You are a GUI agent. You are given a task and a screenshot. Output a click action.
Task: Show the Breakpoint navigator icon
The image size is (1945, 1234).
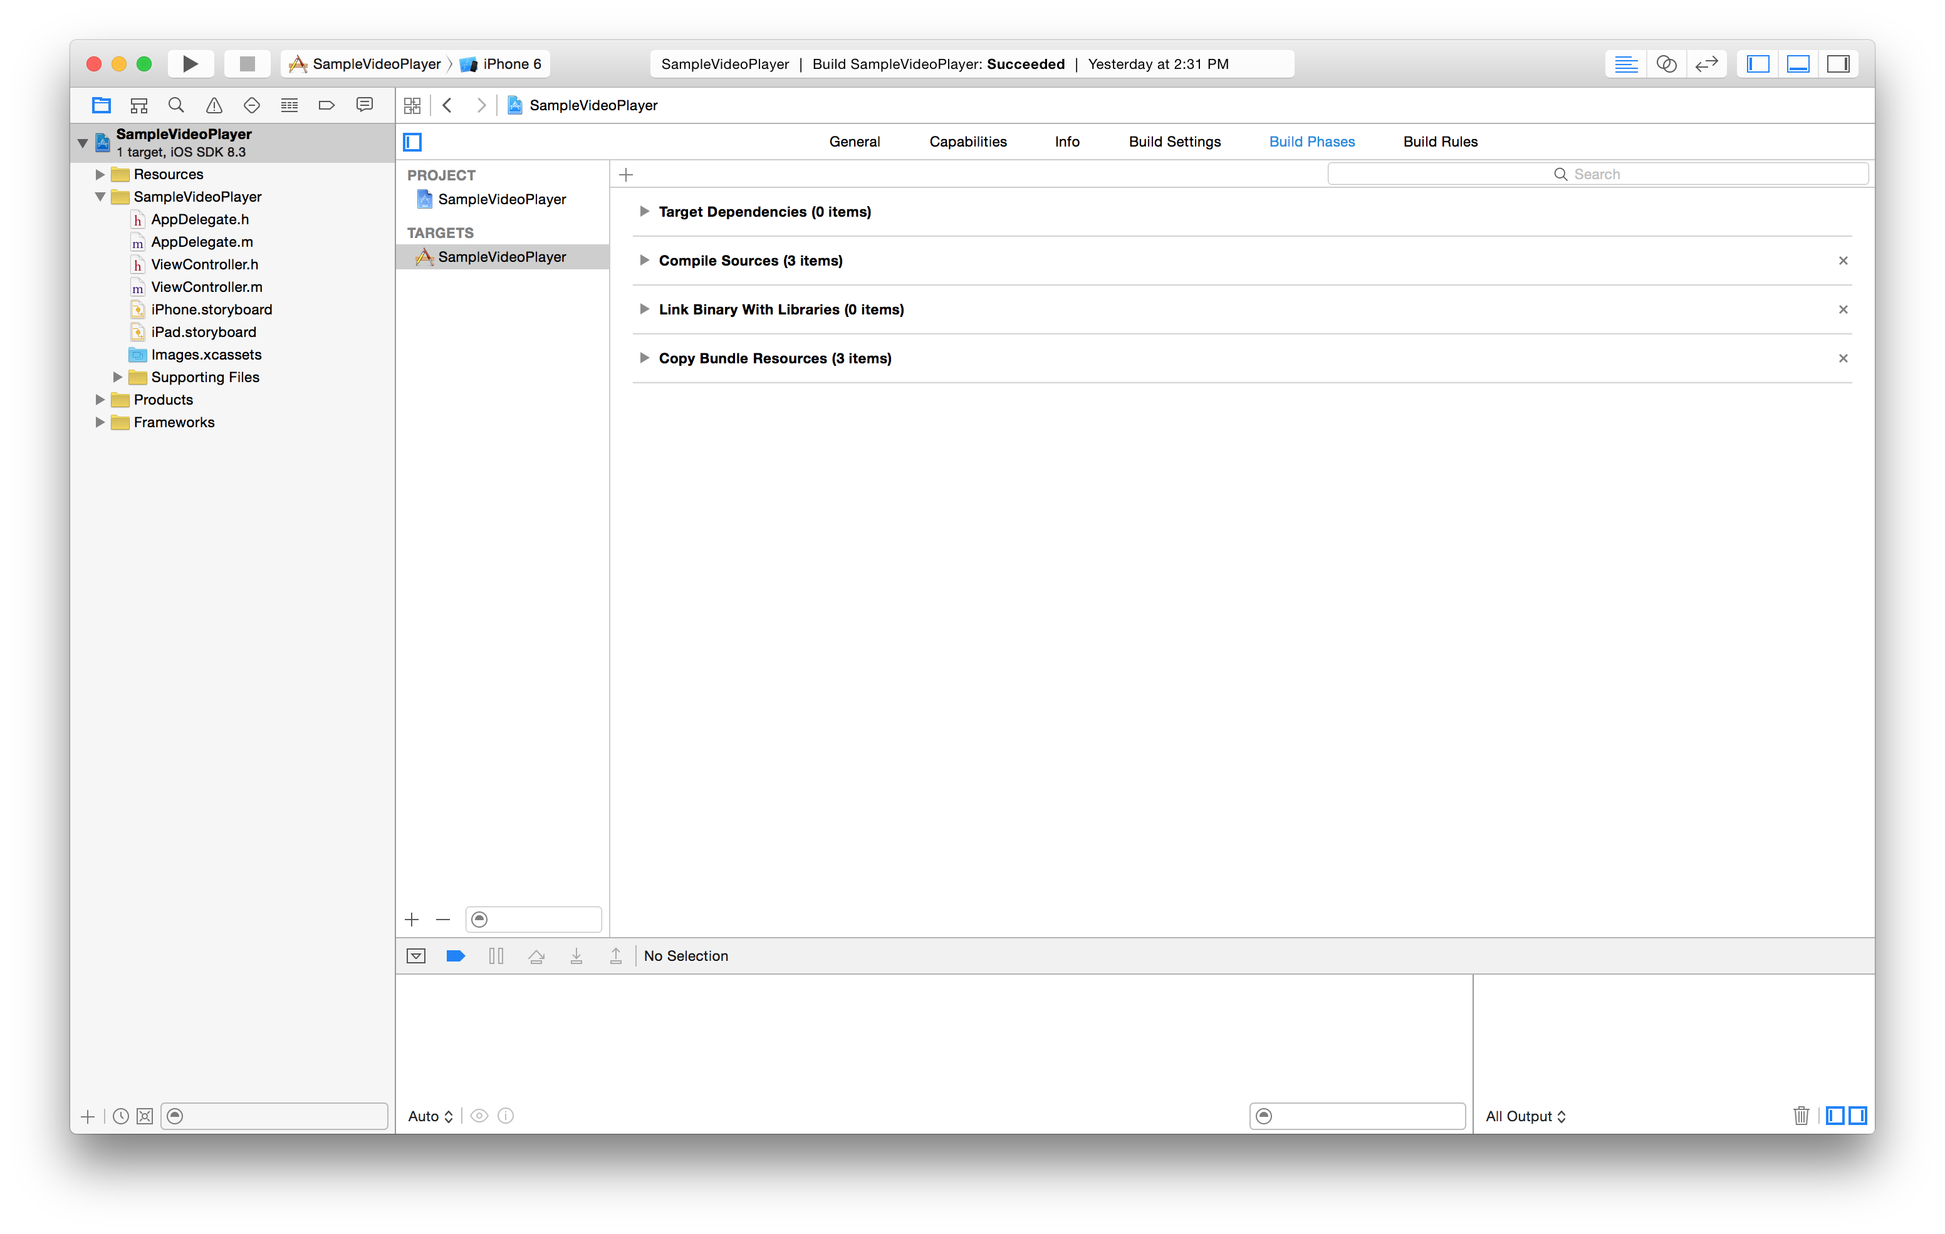tap(326, 105)
